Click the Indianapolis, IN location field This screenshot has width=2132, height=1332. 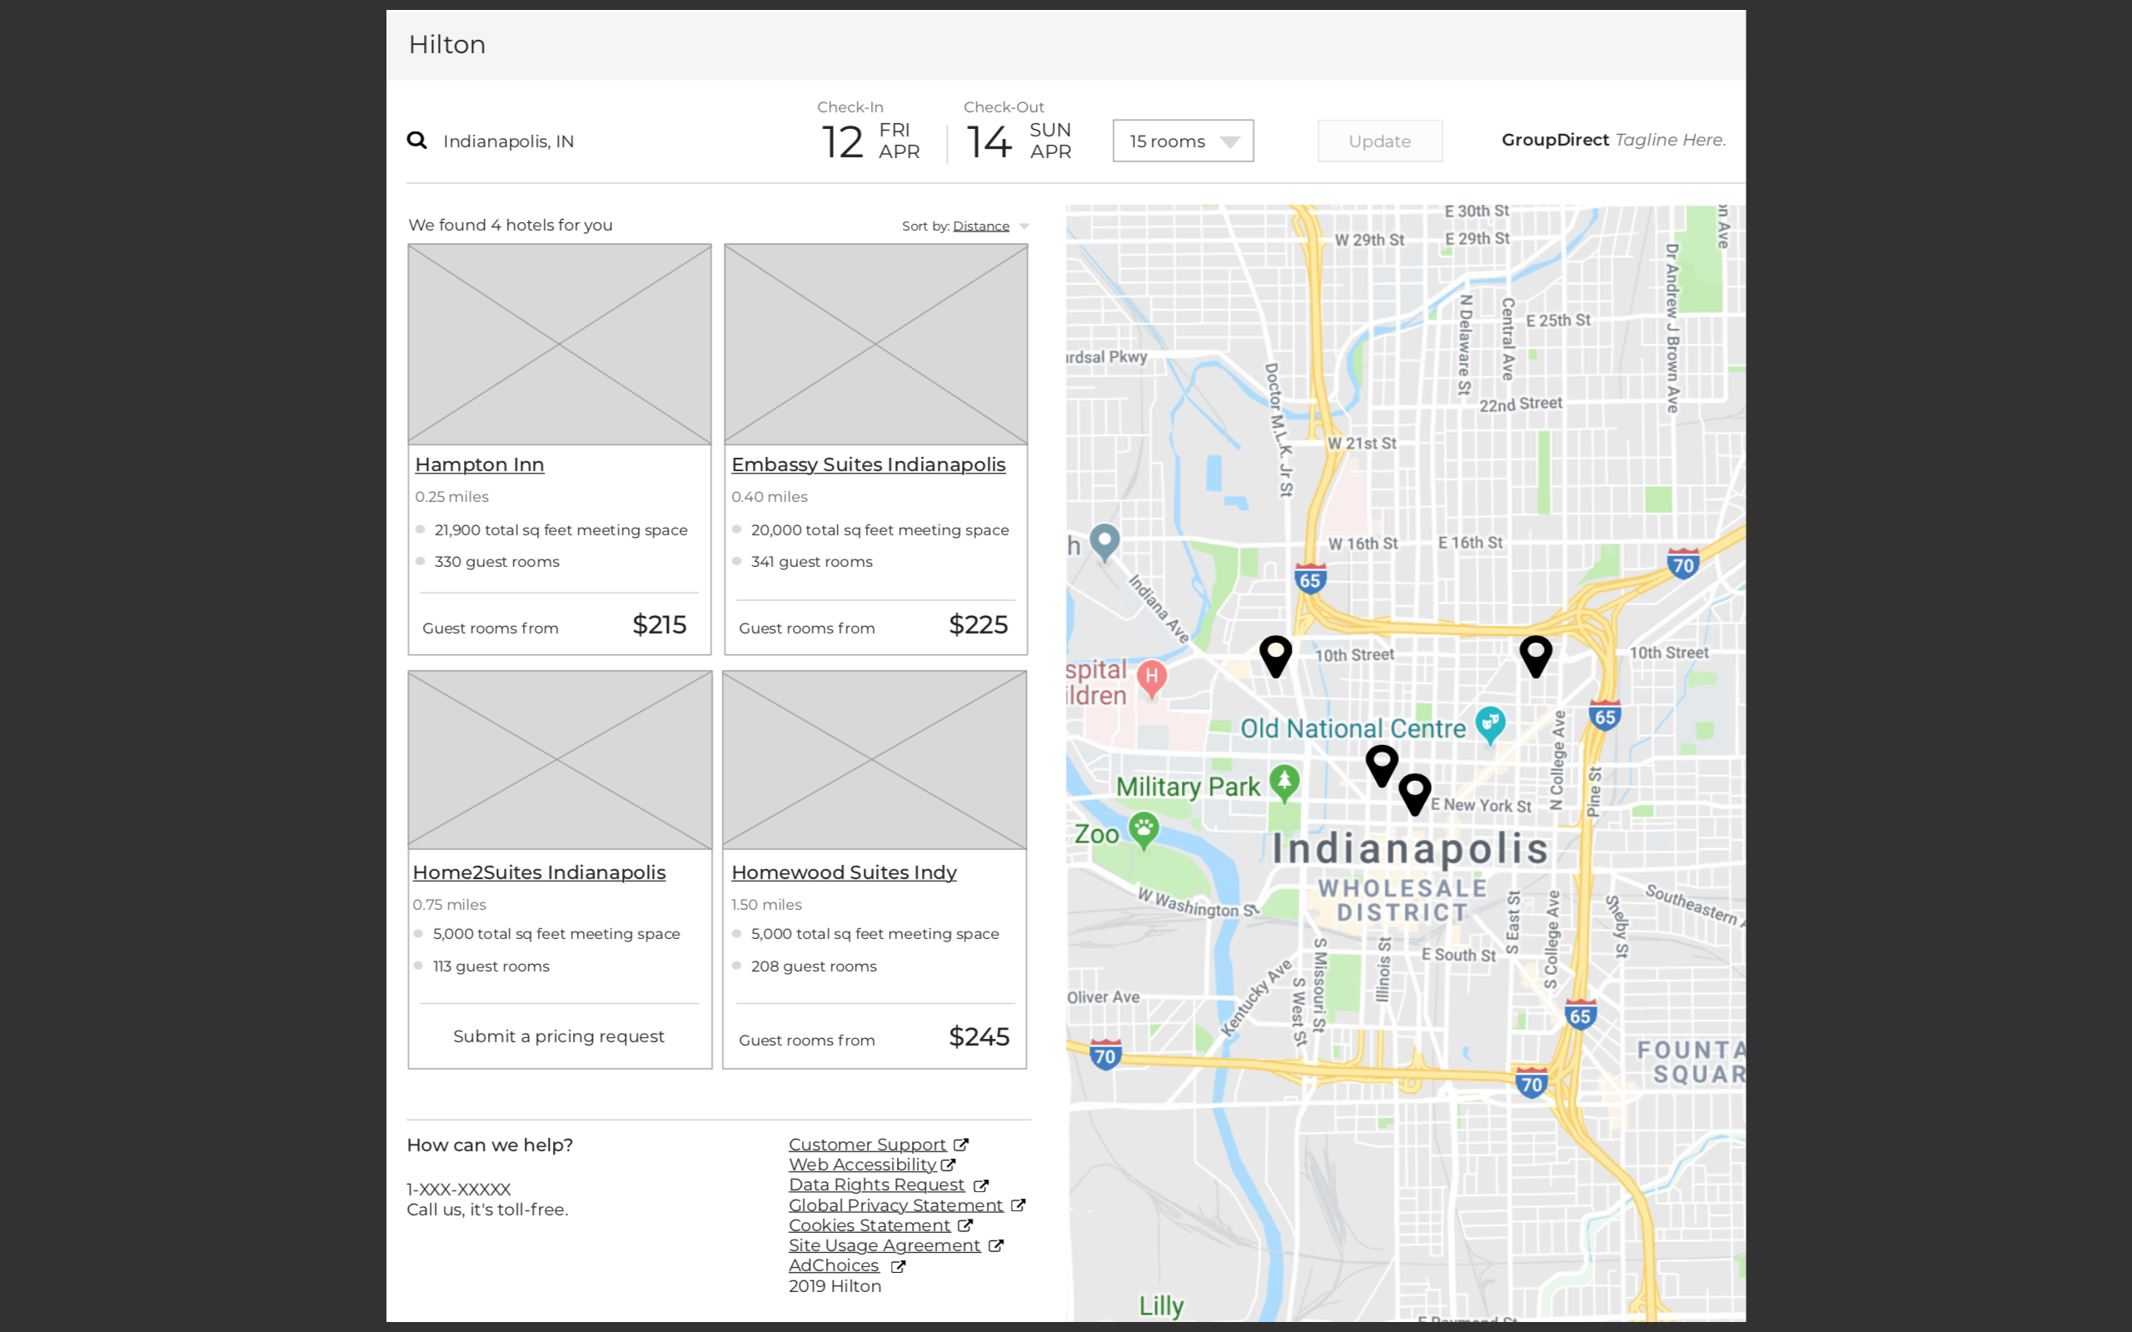(x=508, y=141)
